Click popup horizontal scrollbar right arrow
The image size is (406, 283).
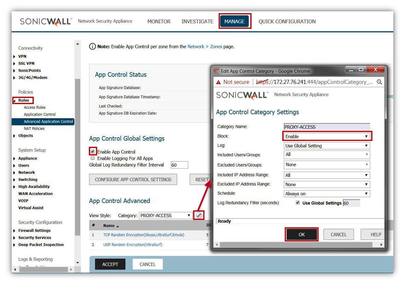(381, 245)
